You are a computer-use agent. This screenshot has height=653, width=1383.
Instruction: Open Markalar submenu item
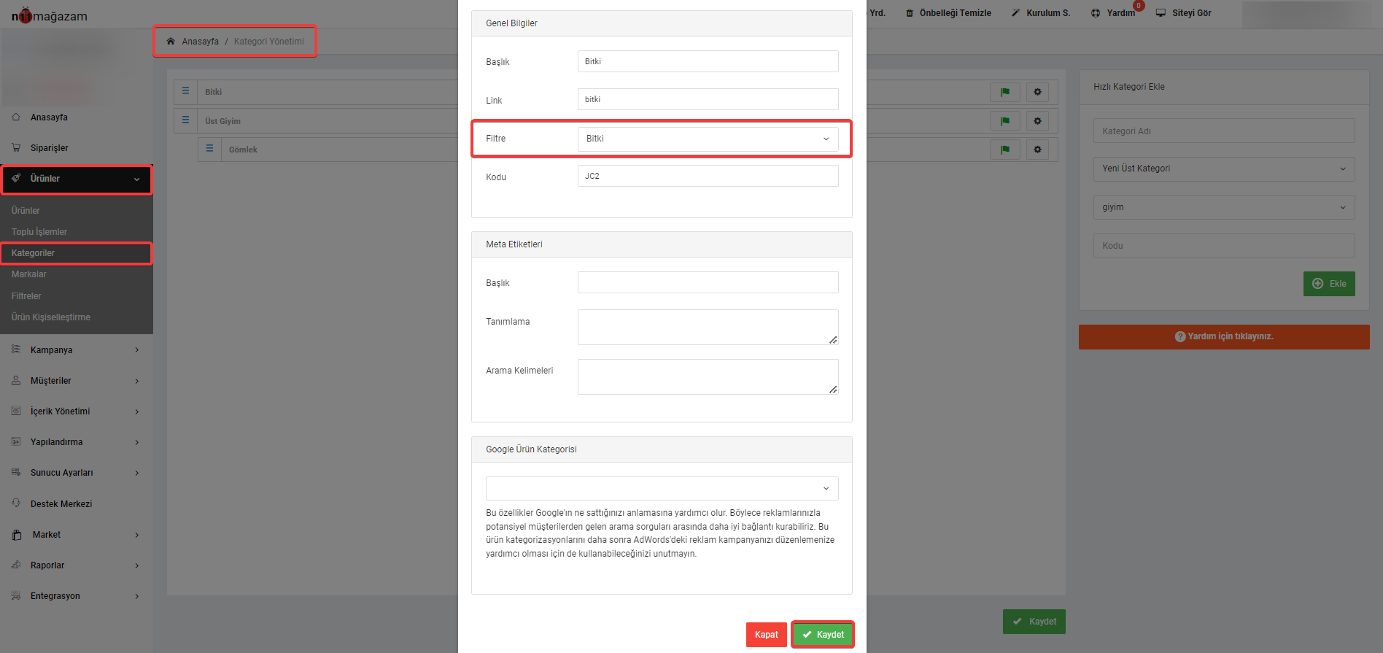(x=29, y=274)
